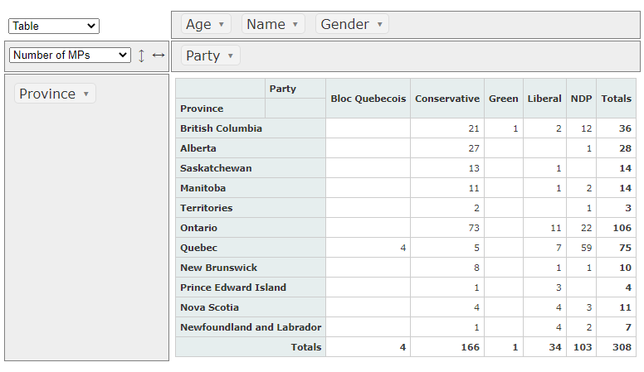Click Alberta row total 28
The image size is (644, 372).
[x=616, y=148]
